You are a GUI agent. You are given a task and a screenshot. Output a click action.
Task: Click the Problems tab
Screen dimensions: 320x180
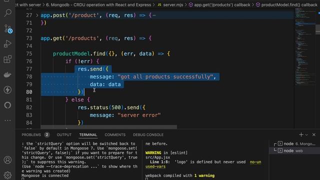click(x=31, y=134)
